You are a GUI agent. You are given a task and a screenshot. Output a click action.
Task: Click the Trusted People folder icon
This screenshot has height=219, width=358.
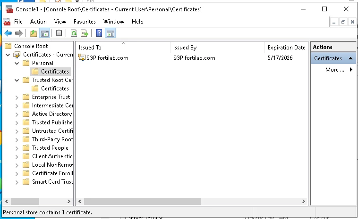26,148
